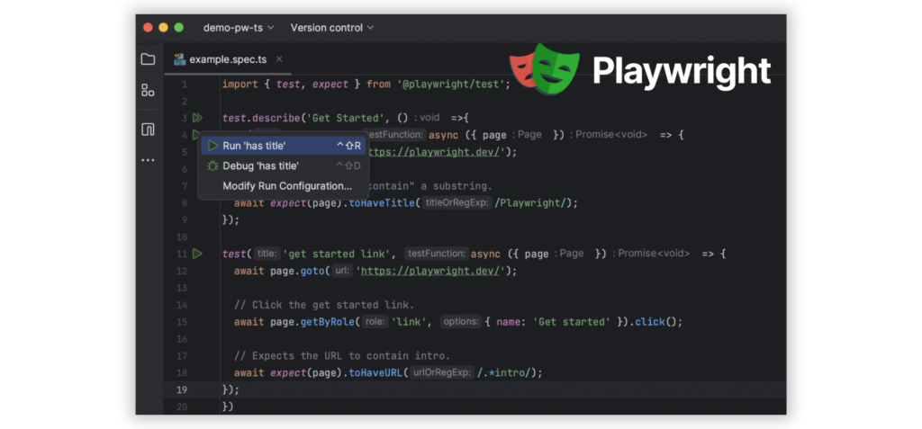Select Run 'has title' from context menu
The image size is (922, 429).
click(x=254, y=145)
